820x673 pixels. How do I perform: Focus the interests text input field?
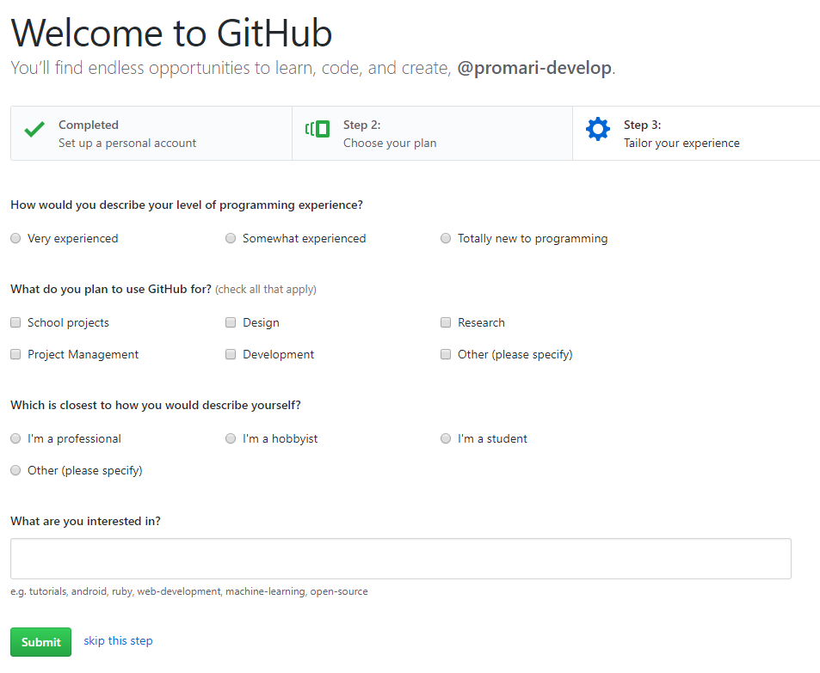coord(401,559)
